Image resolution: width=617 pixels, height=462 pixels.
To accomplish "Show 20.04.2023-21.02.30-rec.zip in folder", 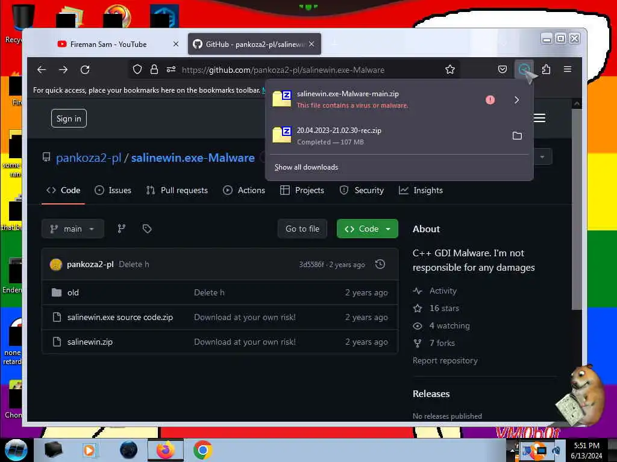I will point(517,135).
